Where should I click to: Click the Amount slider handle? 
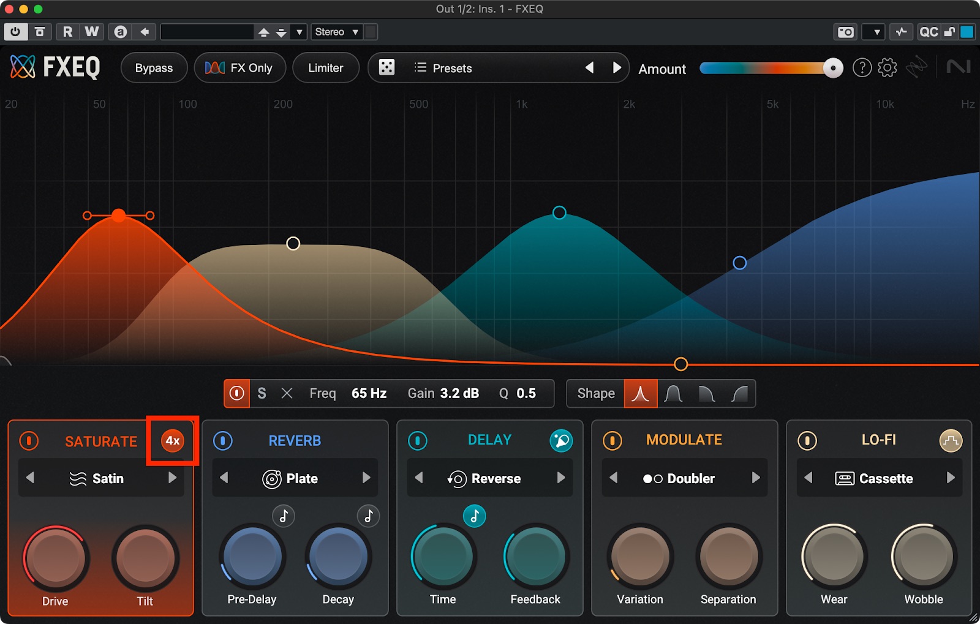point(833,68)
